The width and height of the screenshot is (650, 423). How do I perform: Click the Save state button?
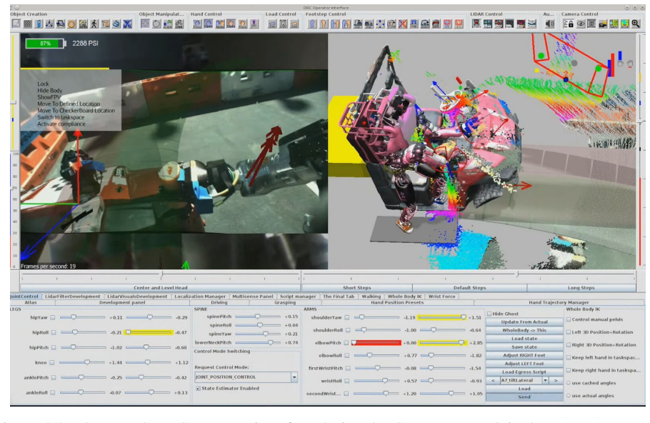(524, 347)
